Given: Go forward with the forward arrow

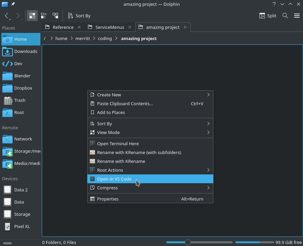Looking at the screenshot, I should coord(18,16).
